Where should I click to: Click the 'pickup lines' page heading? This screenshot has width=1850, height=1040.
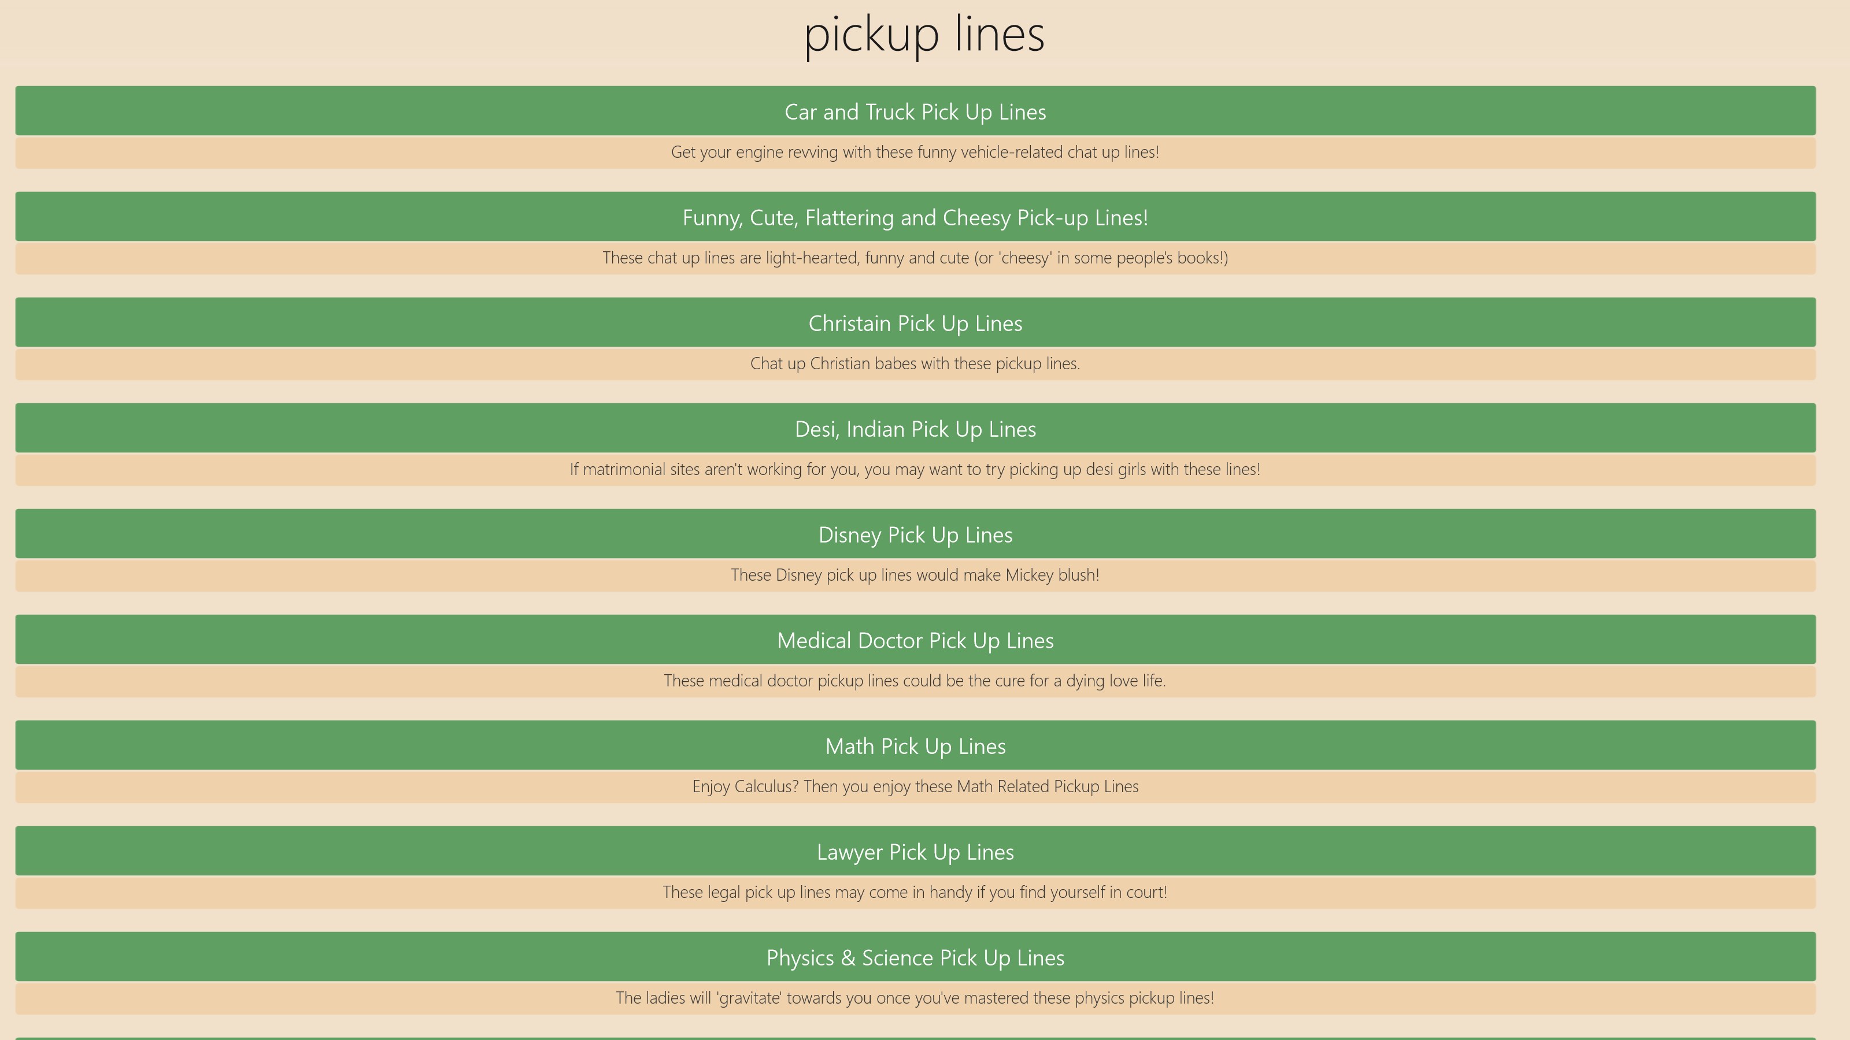(924, 35)
